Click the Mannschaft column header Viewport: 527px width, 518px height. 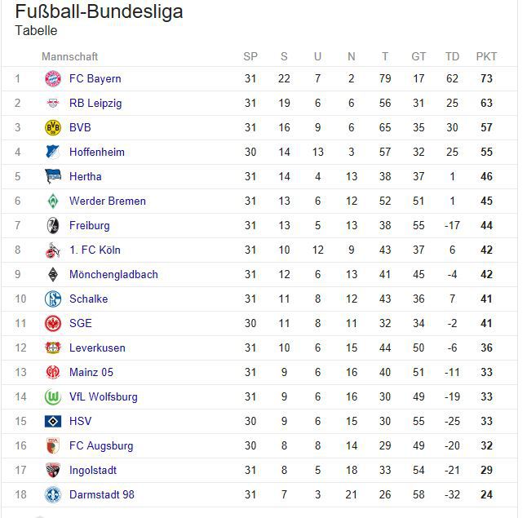pos(69,56)
